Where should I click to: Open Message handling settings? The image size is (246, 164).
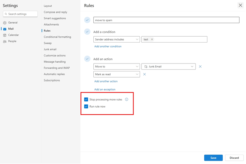(x=55, y=62)
